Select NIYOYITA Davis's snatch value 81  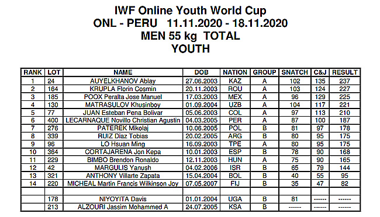pyautogui.click(x=295, y=199)
